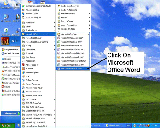Click the All Programs button

coord(11,113)
